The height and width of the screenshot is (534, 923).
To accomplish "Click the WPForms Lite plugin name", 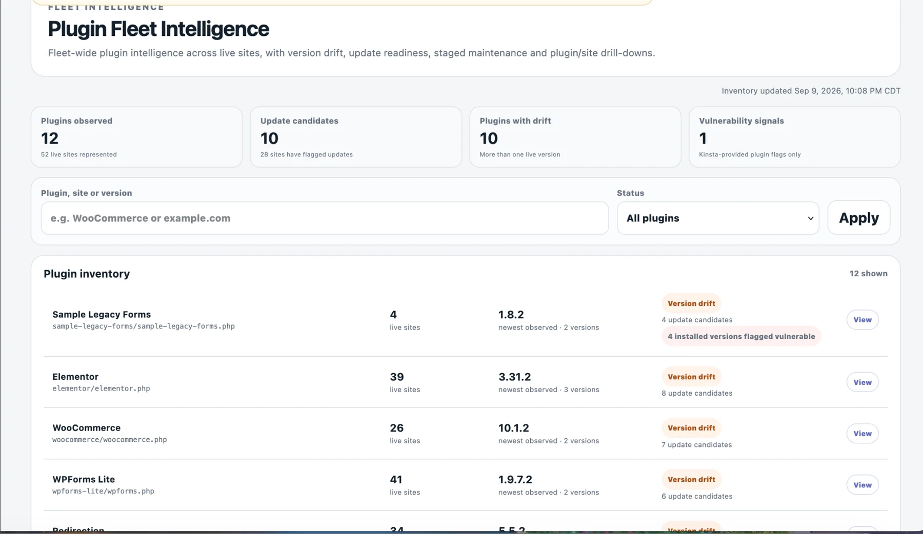I will tap(84, 479).
